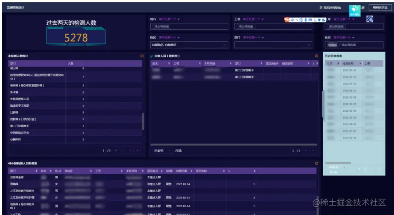The height and width of the screenshot is (215, 394).
Task: Toggle the 中 Chinese mode in Sogou toolbar
Action: 292,20
